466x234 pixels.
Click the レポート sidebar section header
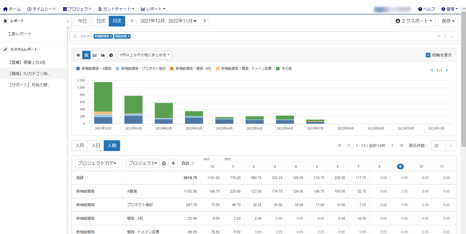point(14,21)
